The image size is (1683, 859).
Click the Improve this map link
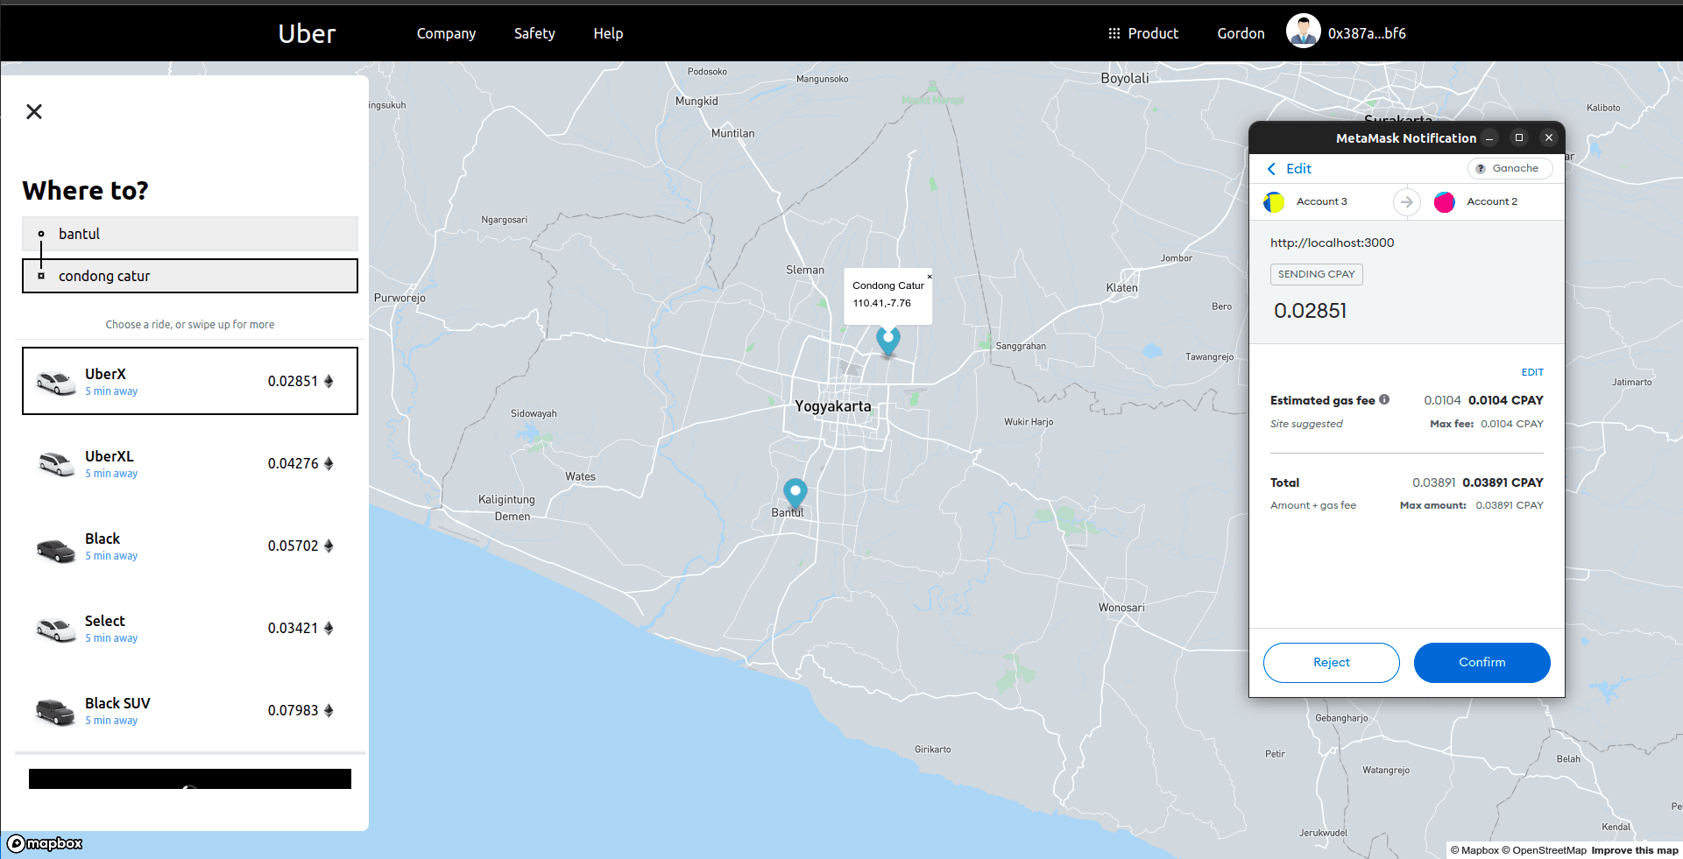pyautogui.click(x=1635, y=850)
